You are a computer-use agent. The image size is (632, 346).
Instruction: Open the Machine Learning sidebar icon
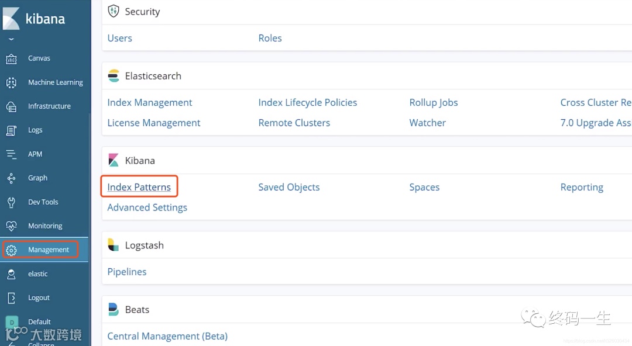(11, 82)
